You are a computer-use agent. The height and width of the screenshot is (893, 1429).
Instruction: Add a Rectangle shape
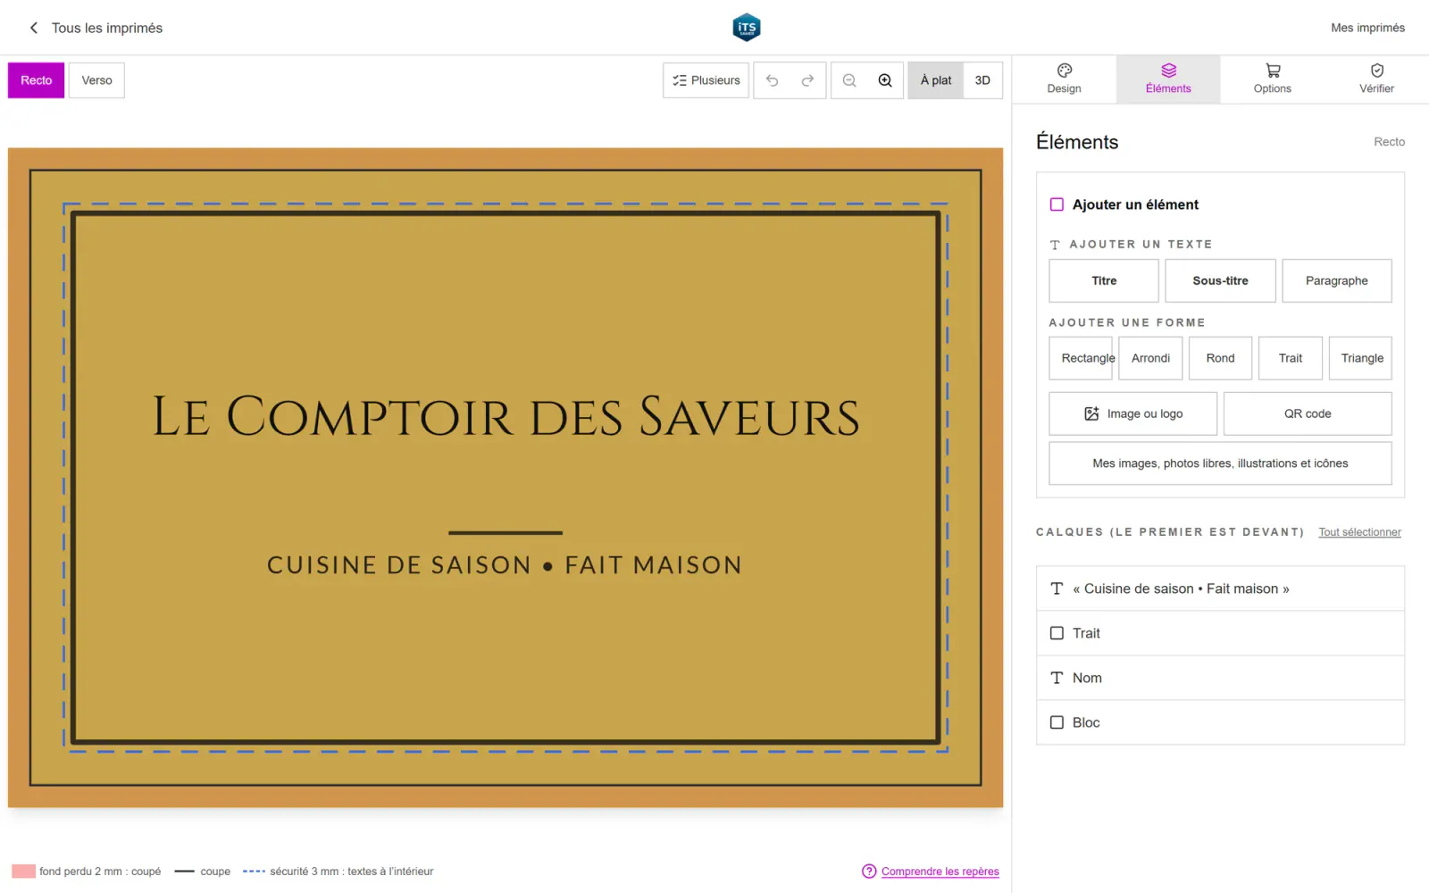click(x=1081, y=358)
